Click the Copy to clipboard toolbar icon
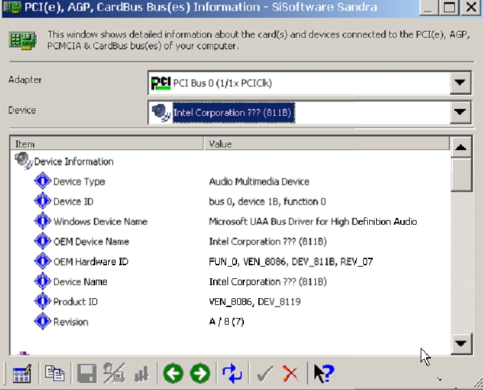This screenshot has width=483, height=390. [x=55, y=373]
